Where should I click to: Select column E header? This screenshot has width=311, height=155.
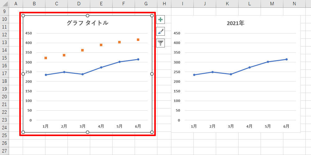tap(101, 3)
